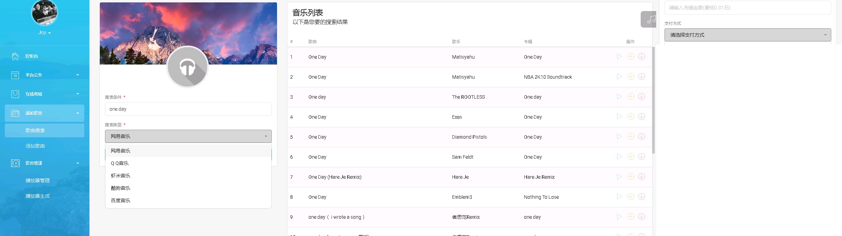Download the Hare Je Remix track
The image size is (842, 236).
[641, 177]
